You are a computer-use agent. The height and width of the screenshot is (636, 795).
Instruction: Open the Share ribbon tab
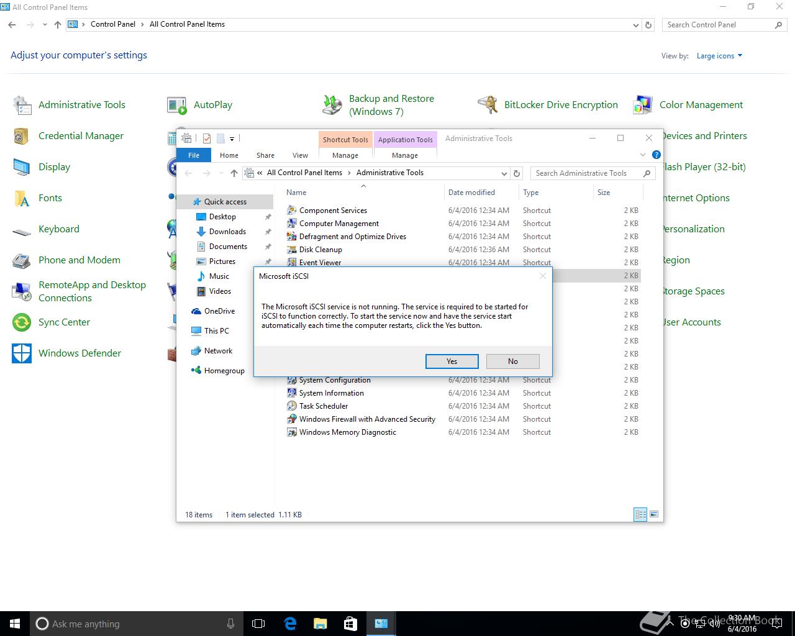click(x=265, y=155)
